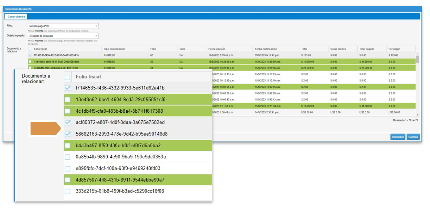Select the 4d857507 green row checkbox
This screenshot has width=430, height=209.
[67, 180]
